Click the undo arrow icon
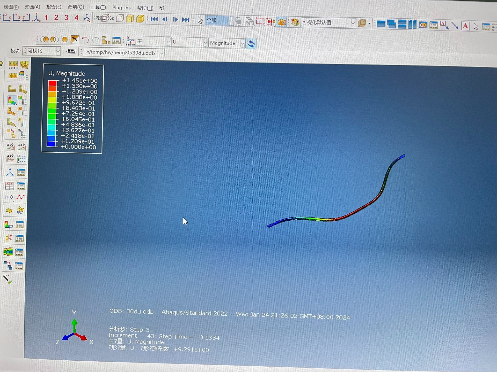 tap(85, 40)
